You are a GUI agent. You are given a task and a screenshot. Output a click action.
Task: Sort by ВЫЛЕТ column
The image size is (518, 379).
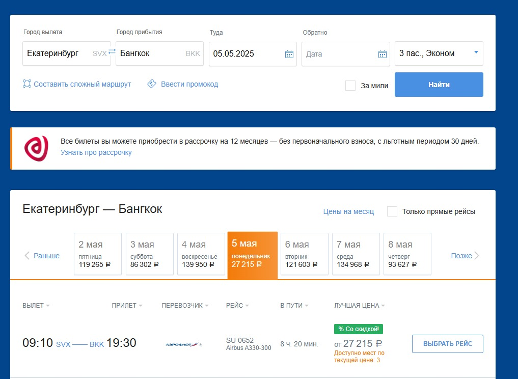click(x=36, y=306)
